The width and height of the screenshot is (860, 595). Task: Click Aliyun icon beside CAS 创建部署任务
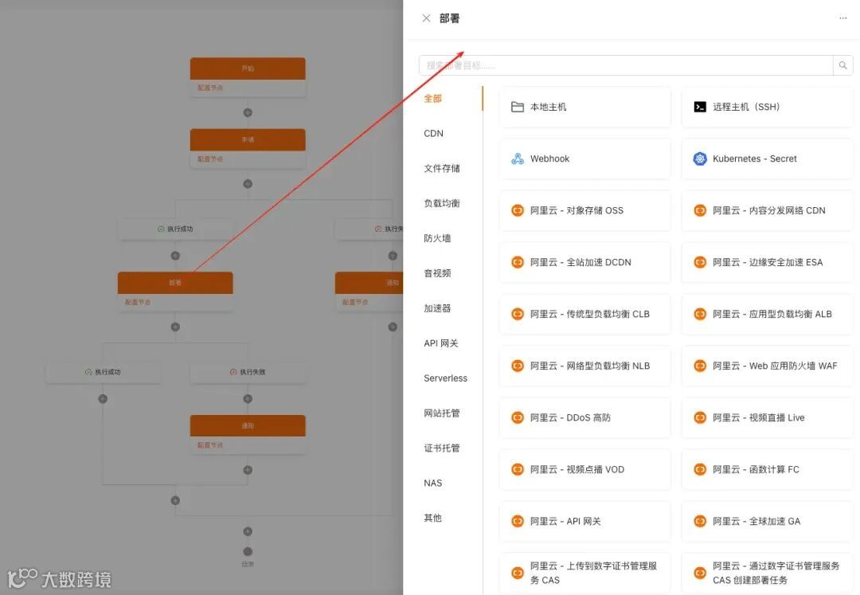point(700,573)
